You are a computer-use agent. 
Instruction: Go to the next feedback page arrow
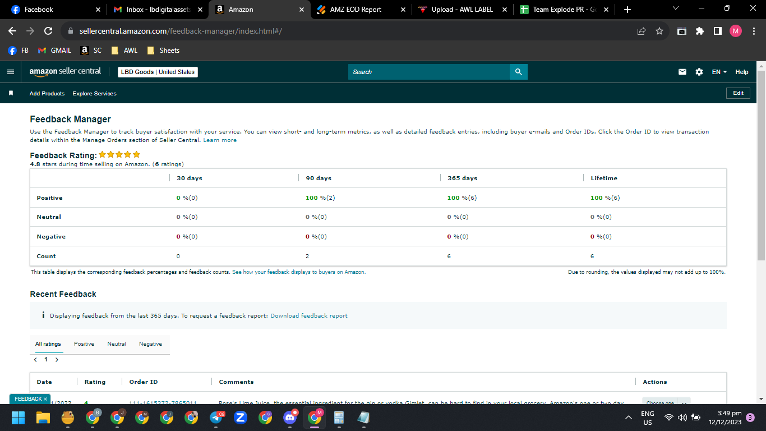tap(57, 360)
